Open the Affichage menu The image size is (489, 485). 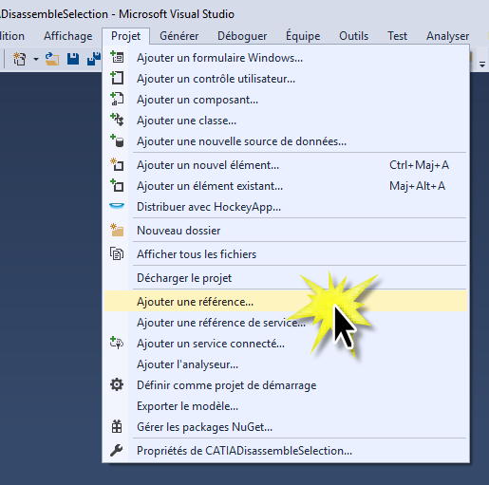68,36
